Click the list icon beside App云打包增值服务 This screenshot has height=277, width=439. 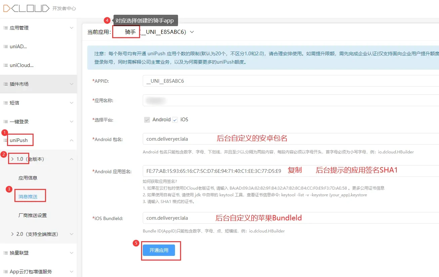(5, 272)
